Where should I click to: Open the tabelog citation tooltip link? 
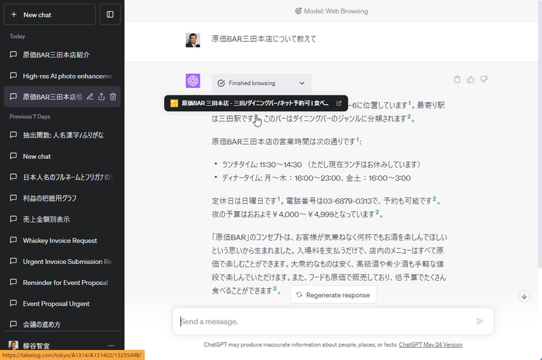[x=256, y=104]
